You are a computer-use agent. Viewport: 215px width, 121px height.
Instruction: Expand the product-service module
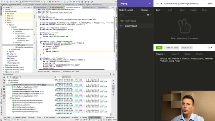coord(4,65)
